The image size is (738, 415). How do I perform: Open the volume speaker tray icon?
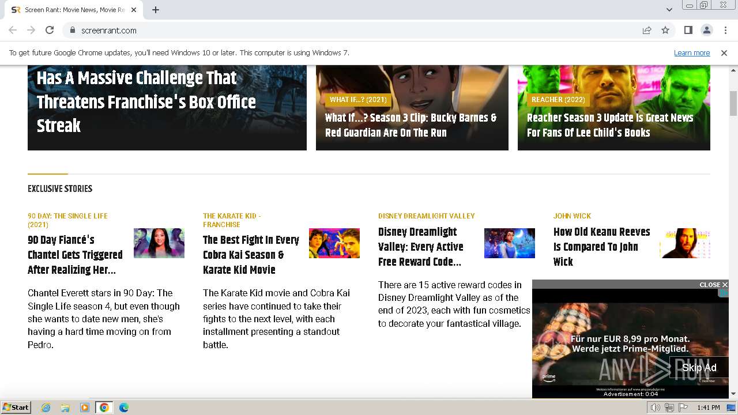[656, 408]
